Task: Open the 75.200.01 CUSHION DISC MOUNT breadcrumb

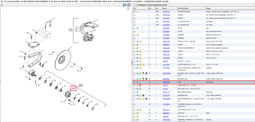Action: point(152,2)
